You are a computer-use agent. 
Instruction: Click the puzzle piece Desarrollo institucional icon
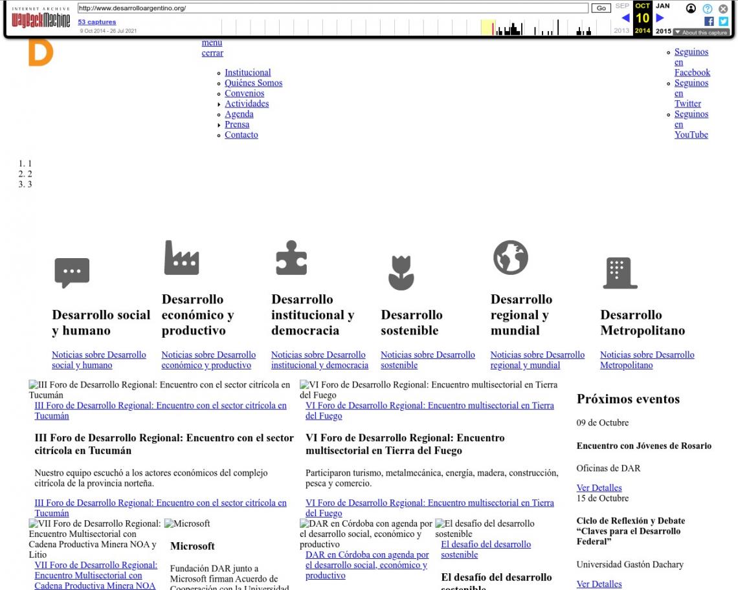291,257
